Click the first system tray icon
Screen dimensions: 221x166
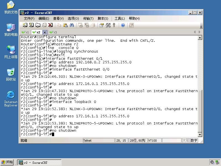(212, 162)
